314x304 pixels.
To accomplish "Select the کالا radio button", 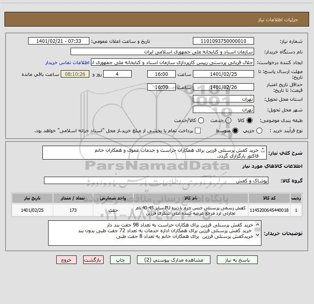I will (250, 120).
